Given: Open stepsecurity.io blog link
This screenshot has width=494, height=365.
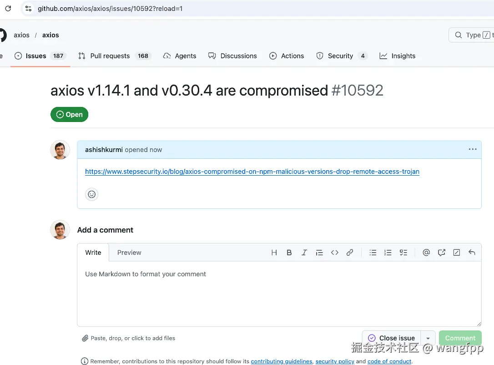Looking at the screenshot, I should pos(252,172).
